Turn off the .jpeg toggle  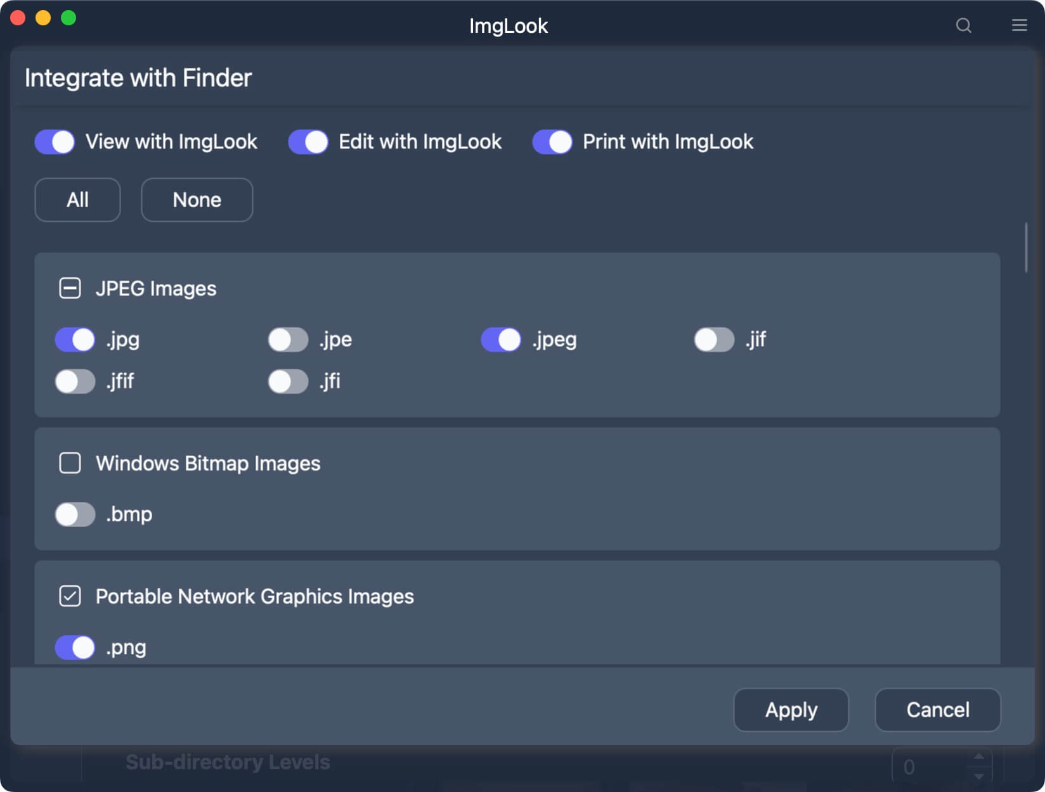click(x=500, y=340)
